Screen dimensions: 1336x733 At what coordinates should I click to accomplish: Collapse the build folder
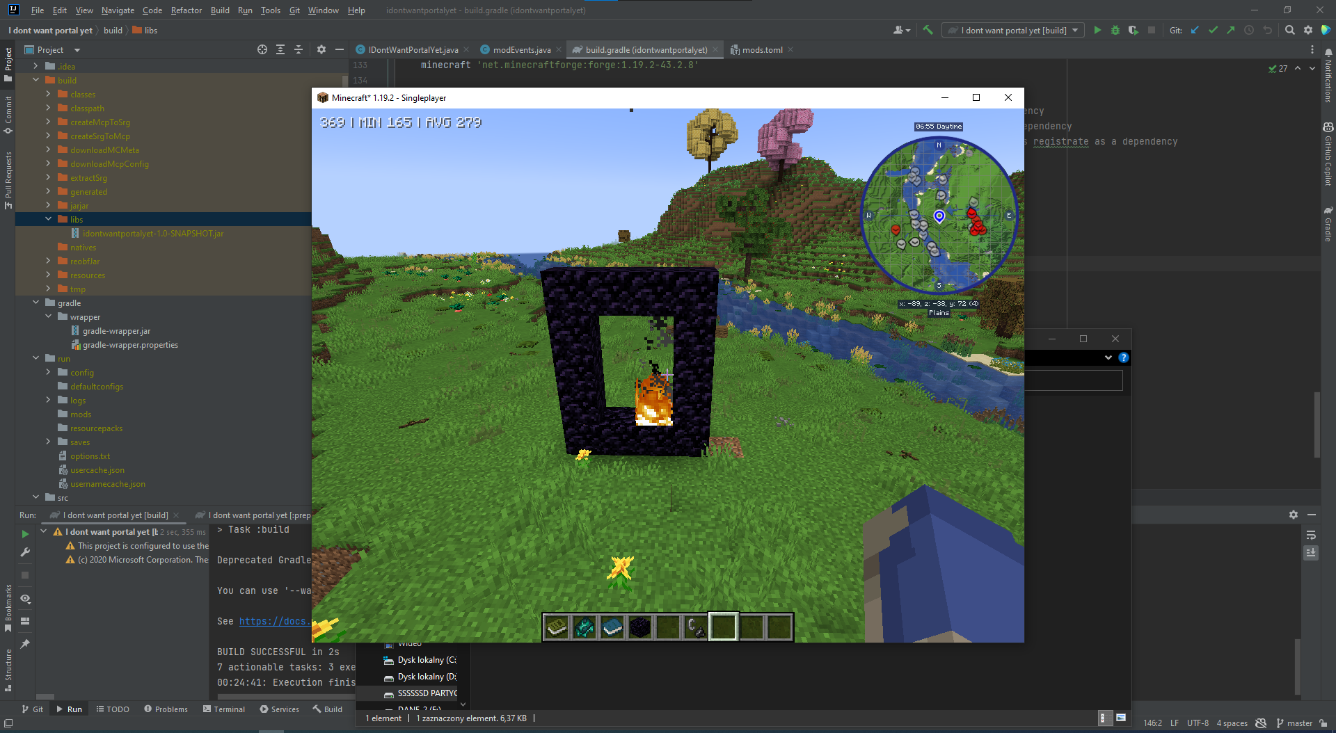(x=35, y=80)
